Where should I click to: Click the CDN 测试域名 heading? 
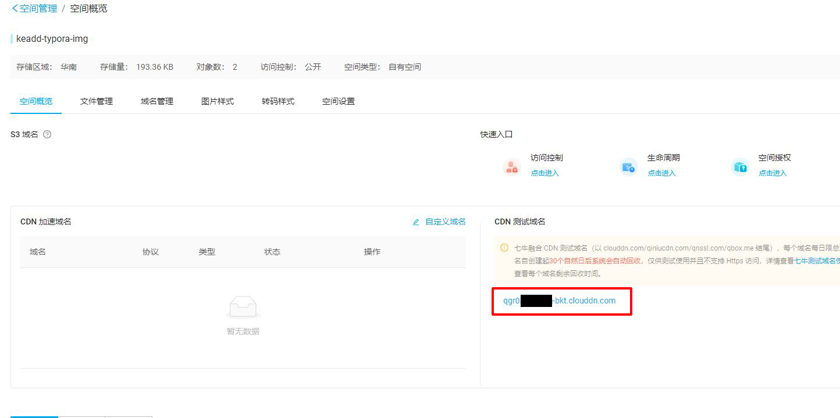point(520,221)
